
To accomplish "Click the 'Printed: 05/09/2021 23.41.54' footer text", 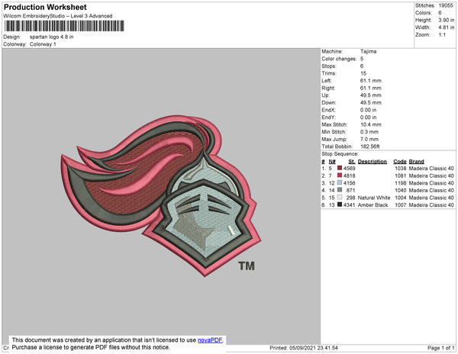I will coord(304,348).
